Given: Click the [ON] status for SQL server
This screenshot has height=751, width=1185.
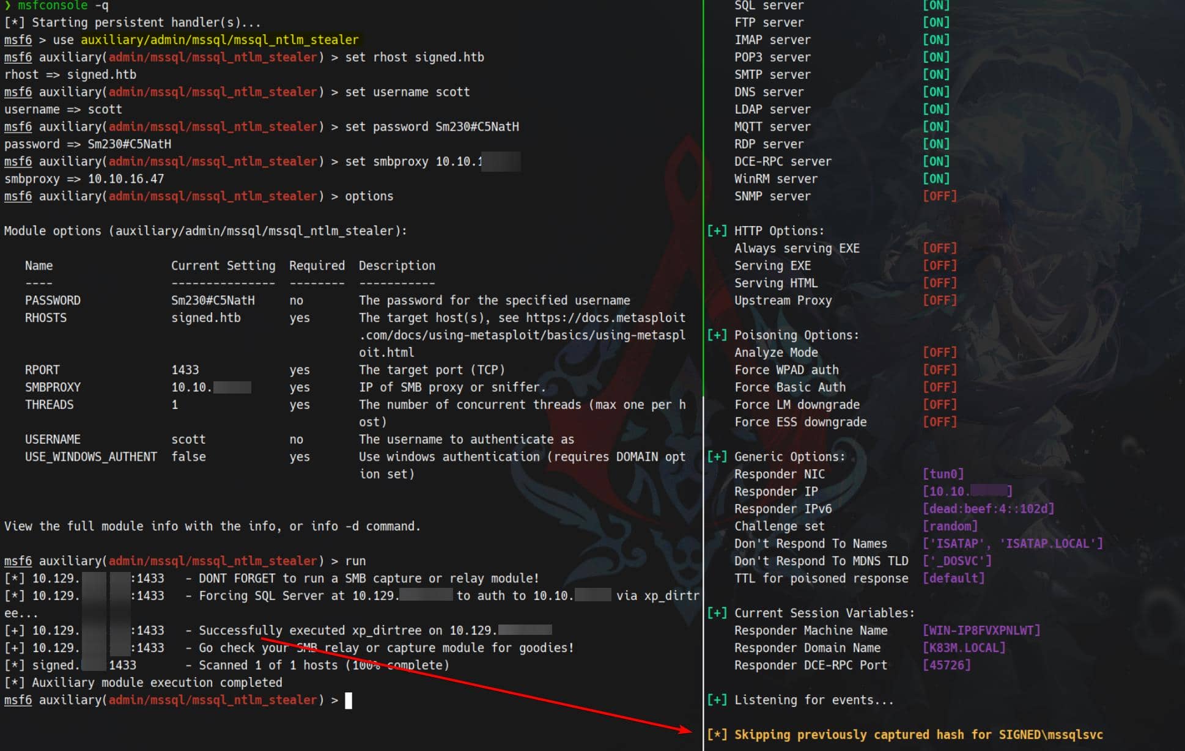Looking at the screenshot, I should [936, 5].
